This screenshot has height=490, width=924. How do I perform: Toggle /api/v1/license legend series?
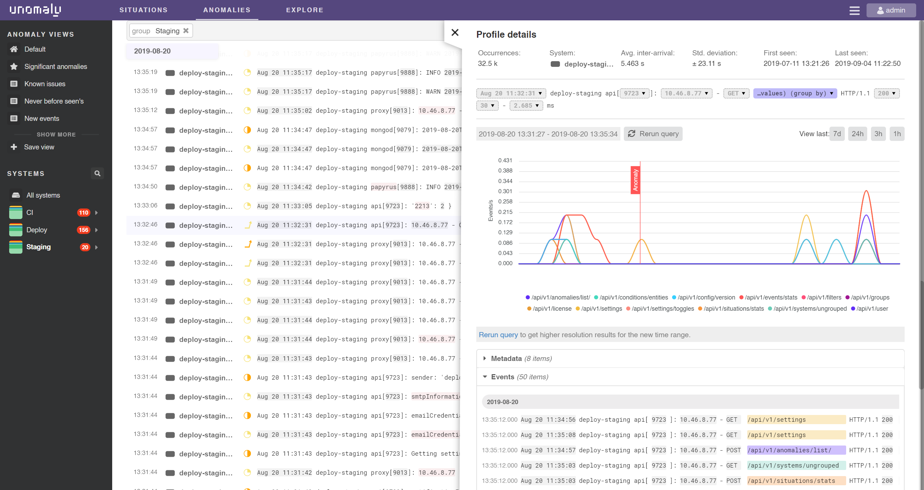tap(549, 309)
